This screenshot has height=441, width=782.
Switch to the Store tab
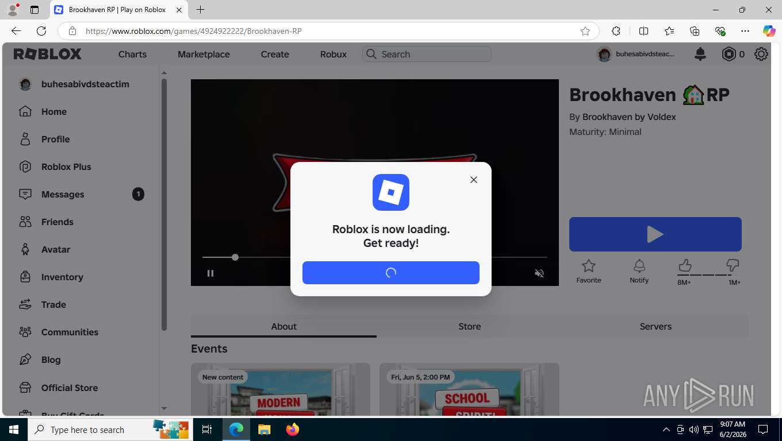coord(470,326)
